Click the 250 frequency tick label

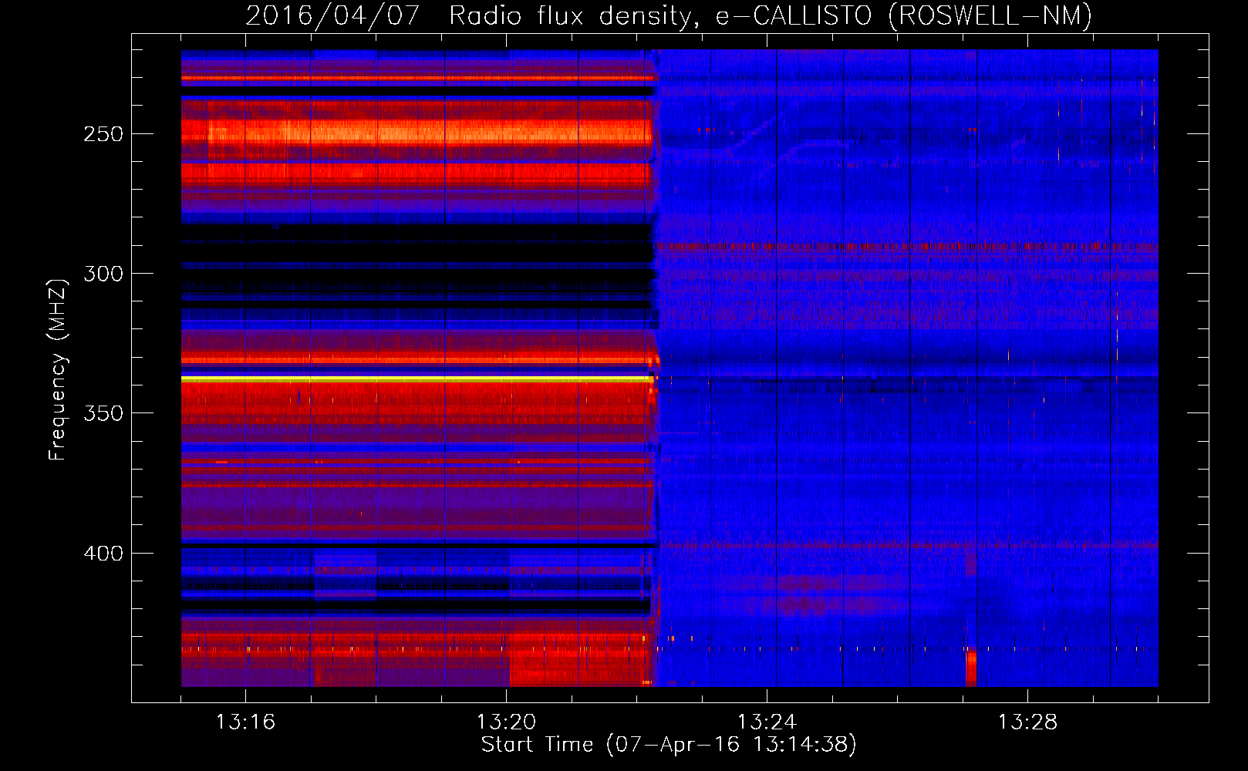coord(103,134)
